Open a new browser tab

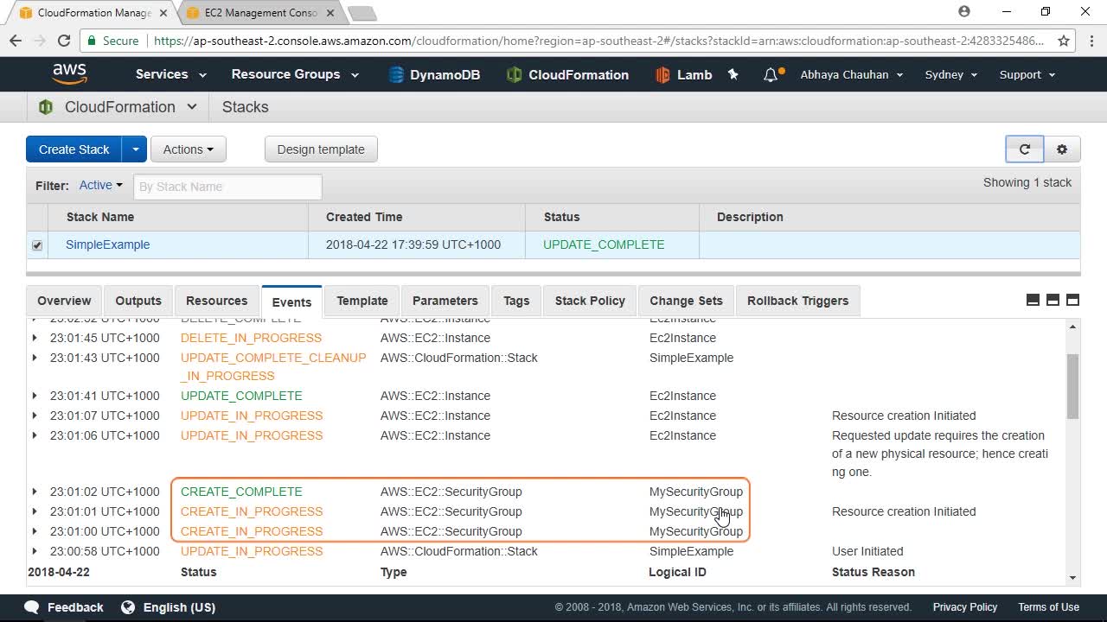pos(362,14)
